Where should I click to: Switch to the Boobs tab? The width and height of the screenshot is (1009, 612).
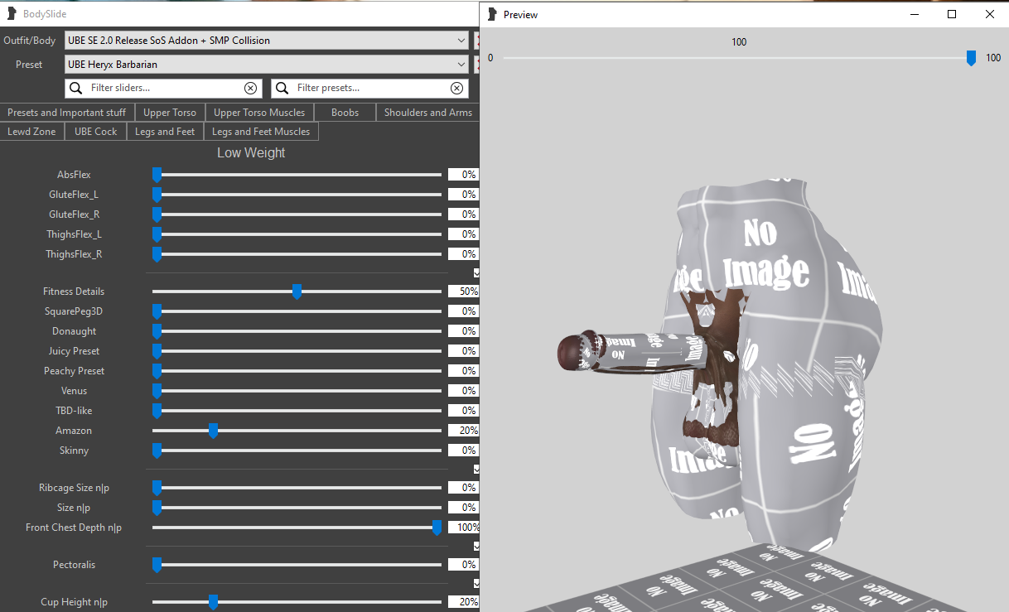click(x=345, y=113)
